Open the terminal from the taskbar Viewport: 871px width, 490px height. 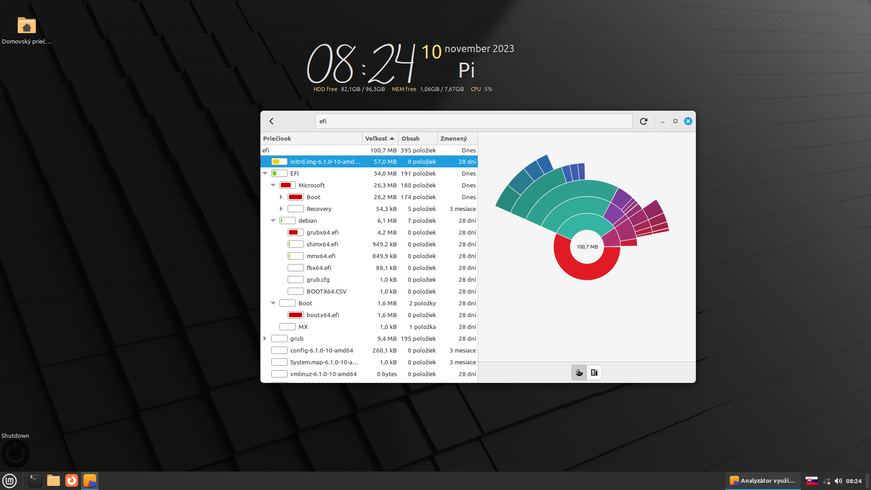click(35, 480)
